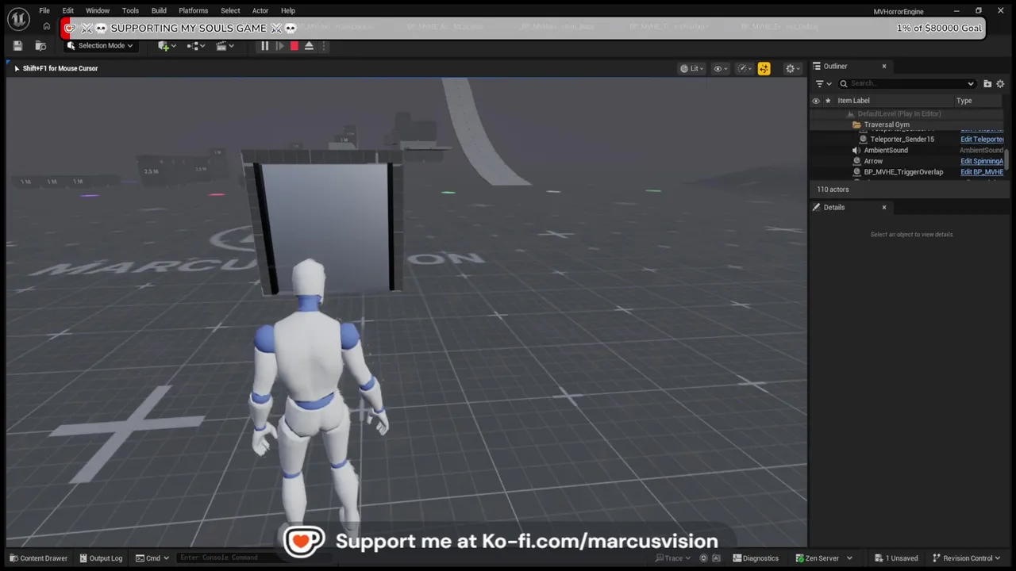
Task: Open the Cmd console type dropdown
Action: (x=152, y=558)
